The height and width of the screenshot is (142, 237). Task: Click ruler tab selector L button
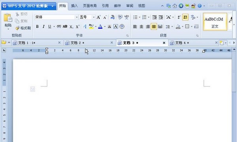pos(4,50)
